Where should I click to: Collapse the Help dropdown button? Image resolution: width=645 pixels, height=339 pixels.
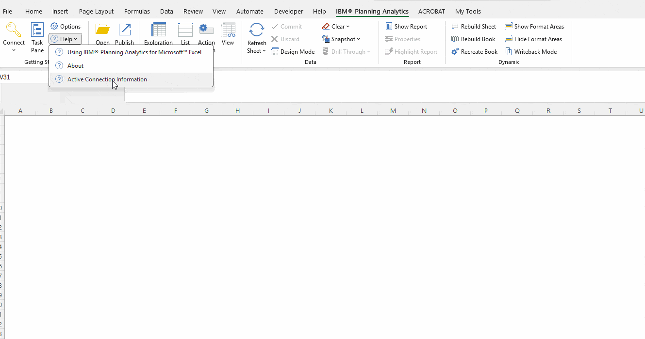[x=65, y=39]
